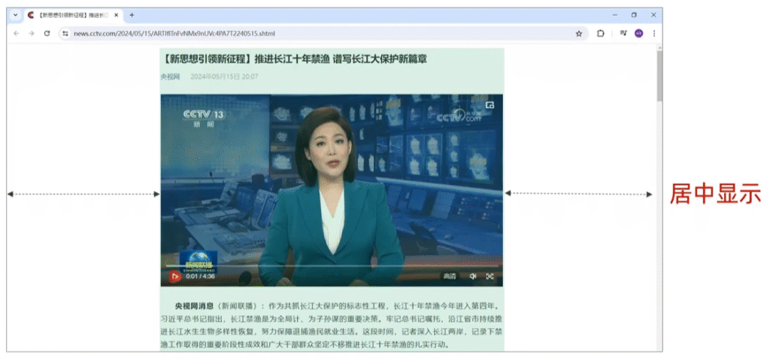The height and width of the screenshot is (361, 770).
Task: Click the browser back arrow
Action: (17, 34)
